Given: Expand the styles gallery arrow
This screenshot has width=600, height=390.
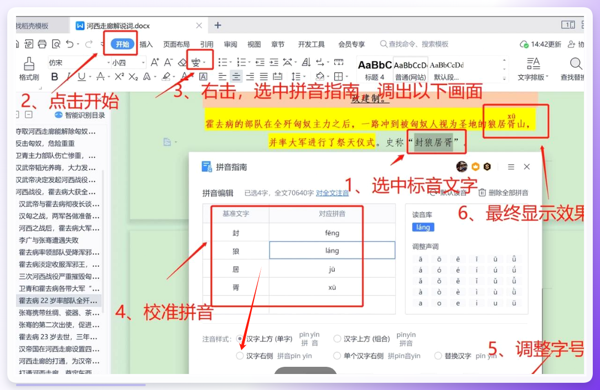Looking at the screenshot, I should pyautogui.click(x=504, y=78).
